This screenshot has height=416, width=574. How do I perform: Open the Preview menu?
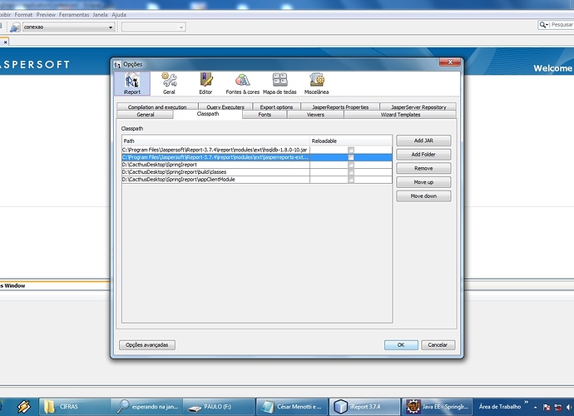point(46,15)
